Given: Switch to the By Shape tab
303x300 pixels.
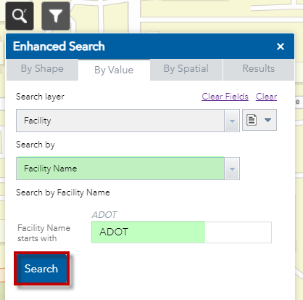Looking at the screenshot, I should tap(42, 69).
